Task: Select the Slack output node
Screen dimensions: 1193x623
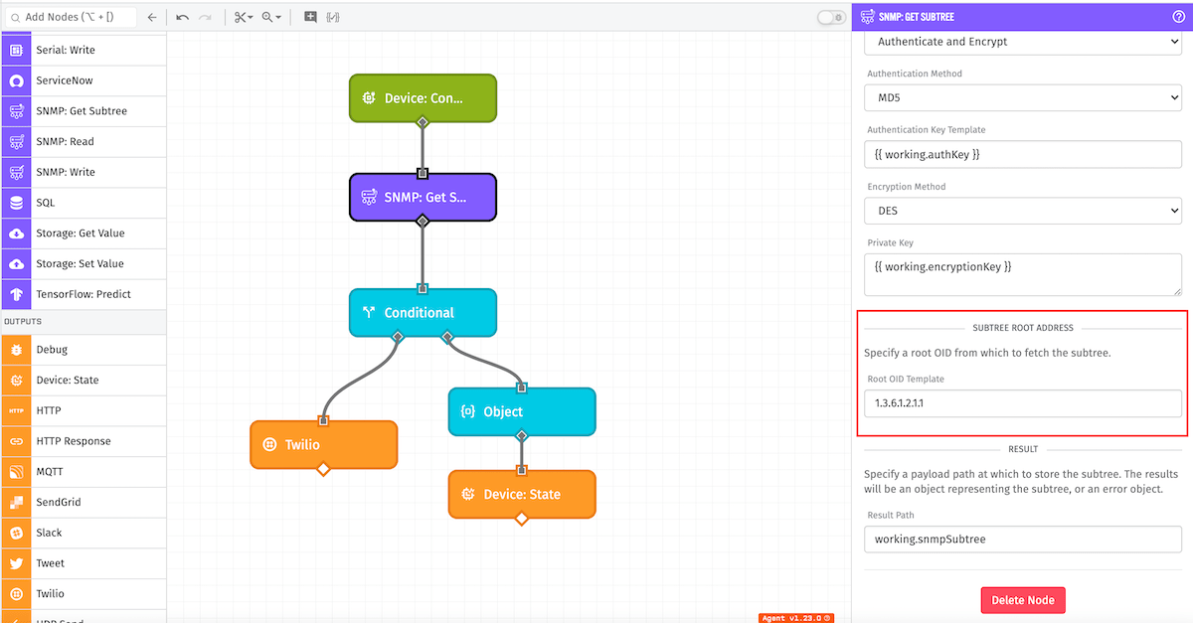Action: point(84,533)
